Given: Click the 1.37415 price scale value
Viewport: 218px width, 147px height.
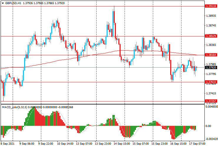Looking at the screenshot, I should click(211, 93).
